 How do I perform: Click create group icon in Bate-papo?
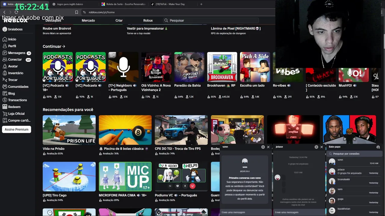tap(378, 147)
